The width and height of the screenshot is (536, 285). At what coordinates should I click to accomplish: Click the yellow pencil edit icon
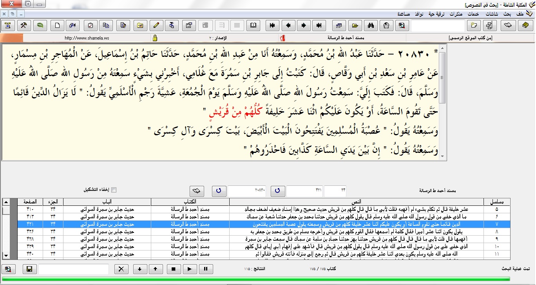(156, 26)
